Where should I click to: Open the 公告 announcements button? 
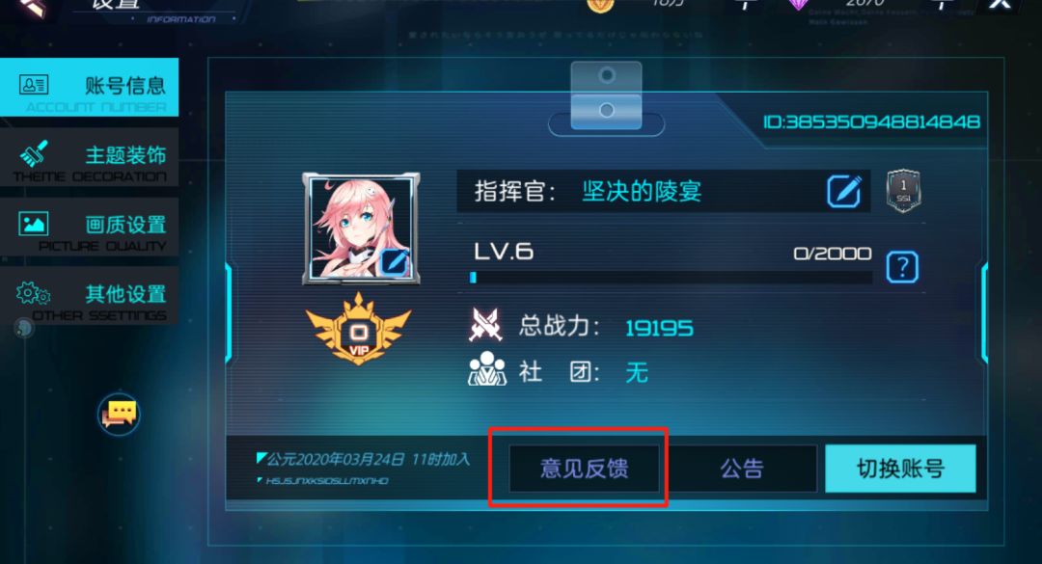point(742,469)
